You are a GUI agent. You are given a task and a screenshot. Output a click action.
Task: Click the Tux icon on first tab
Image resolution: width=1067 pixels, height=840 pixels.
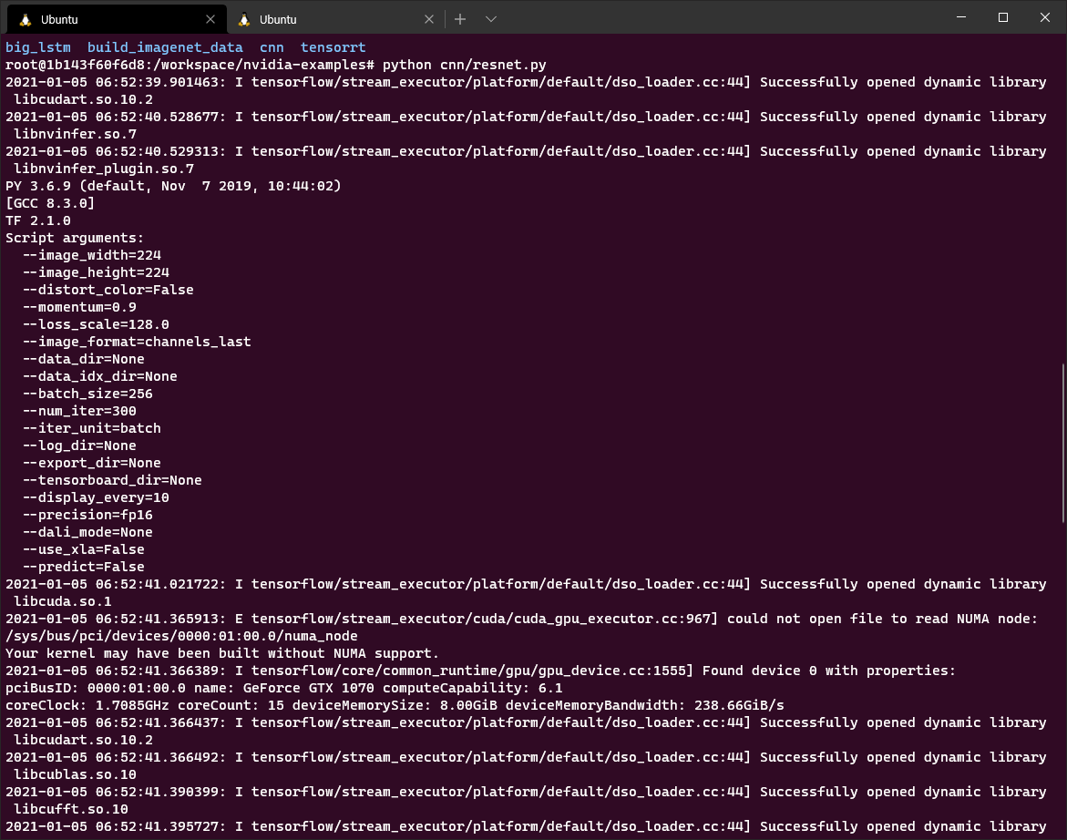coord(26,19)
